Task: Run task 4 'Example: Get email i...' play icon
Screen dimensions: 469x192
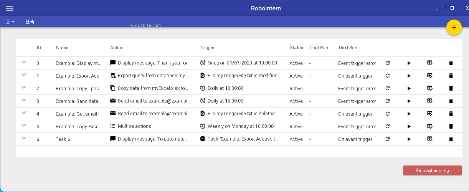Action: point(409,114)
